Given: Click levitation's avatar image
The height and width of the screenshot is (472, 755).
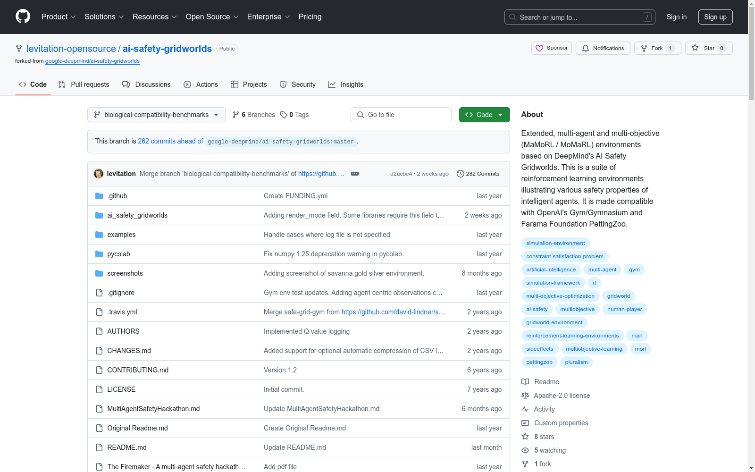Looking at the screenshot, I should [99, 174].
